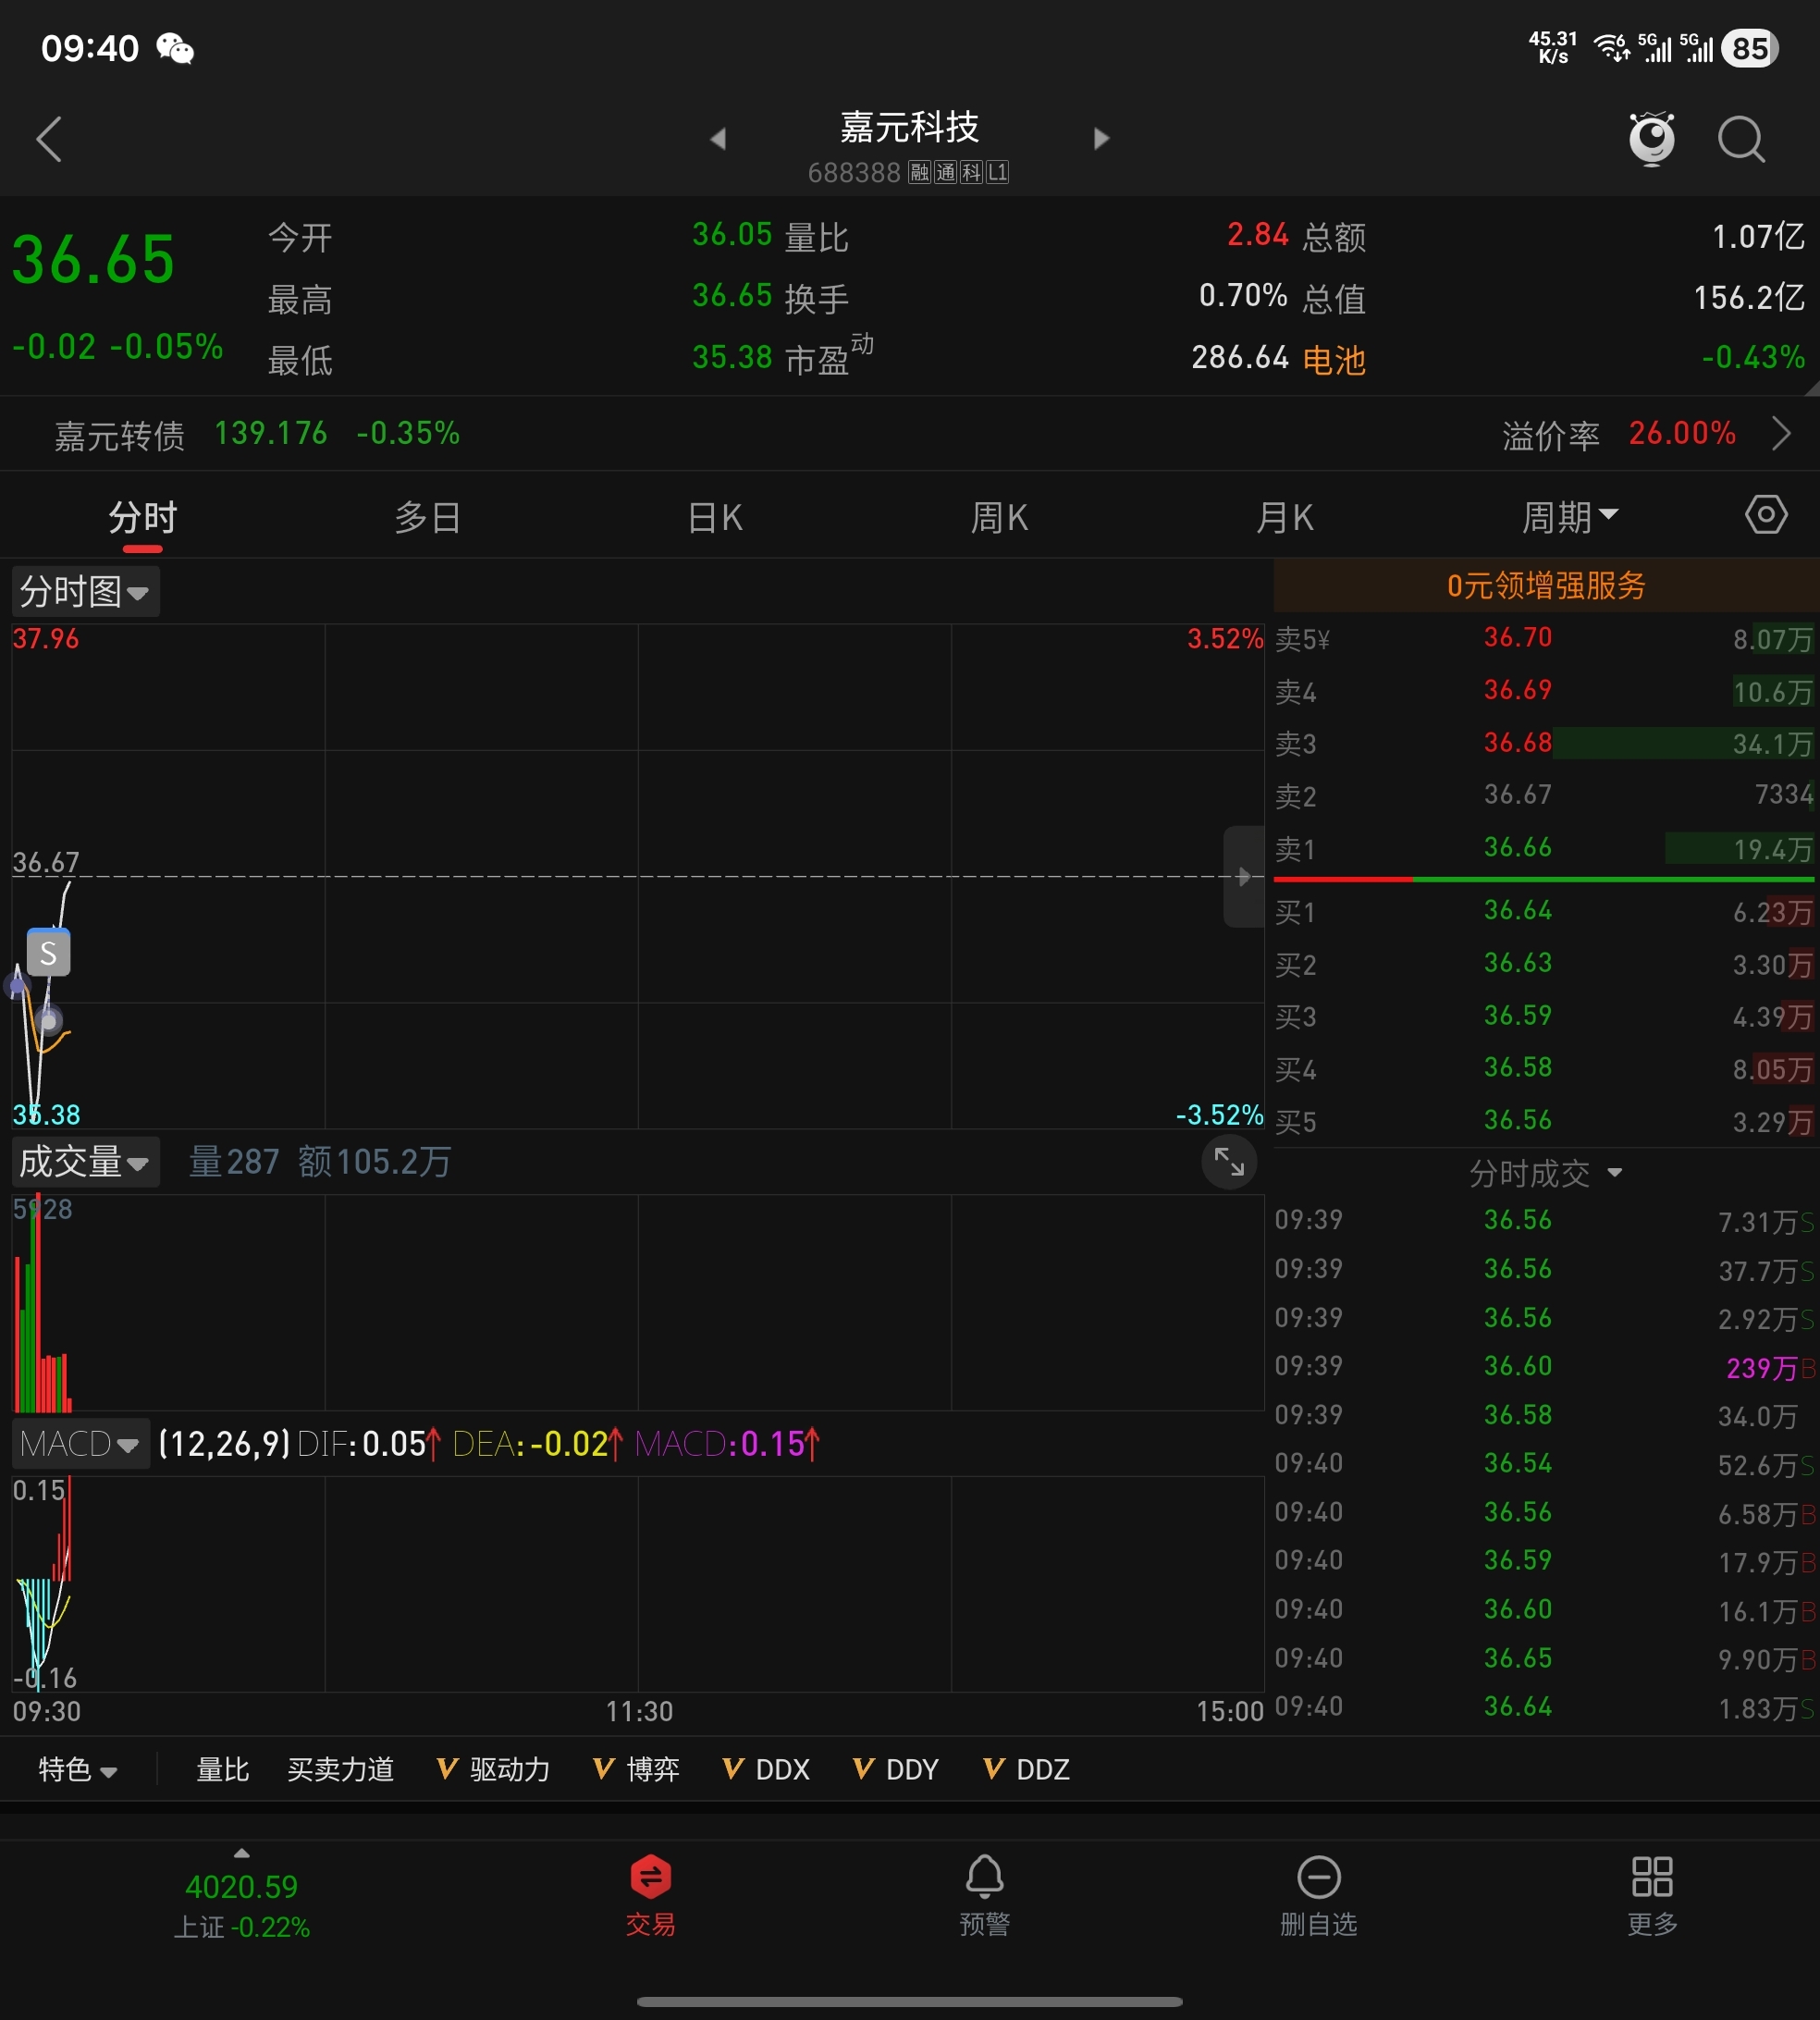Tap the owl assistant icon
The height and width of the screenshot is (2020, 1820).
click(1651, 138)
